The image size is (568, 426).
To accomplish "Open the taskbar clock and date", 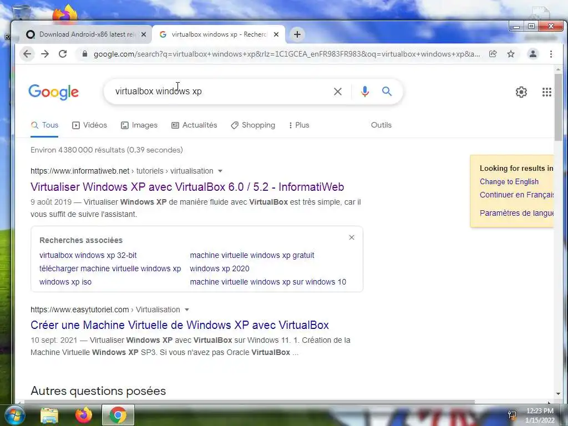I will click(540, 415).
